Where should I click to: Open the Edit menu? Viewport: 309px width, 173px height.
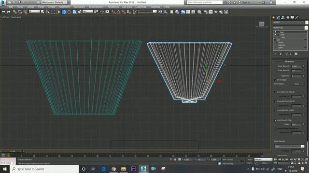click(x=11, y=7)
